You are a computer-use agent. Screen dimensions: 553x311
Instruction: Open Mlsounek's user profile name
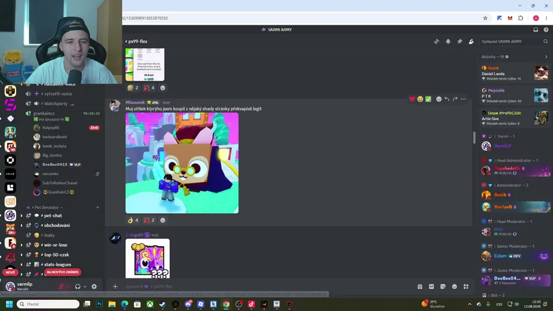(135, 102)
